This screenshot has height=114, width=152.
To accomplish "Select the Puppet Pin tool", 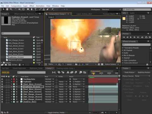I will pos(52,9).
